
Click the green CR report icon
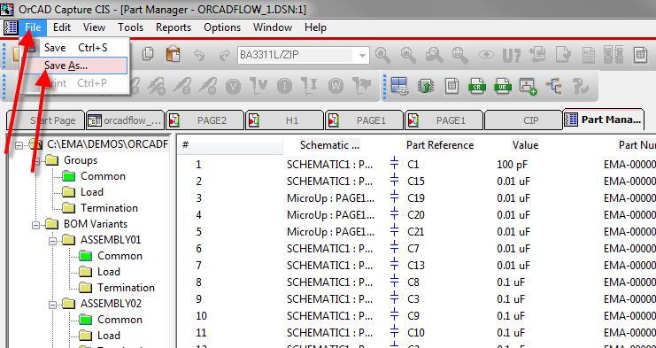(476, 86)
